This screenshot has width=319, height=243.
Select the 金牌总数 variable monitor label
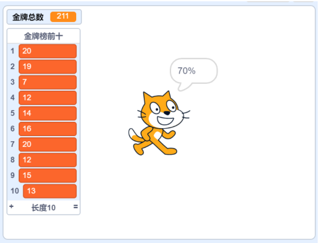[28, 17]
